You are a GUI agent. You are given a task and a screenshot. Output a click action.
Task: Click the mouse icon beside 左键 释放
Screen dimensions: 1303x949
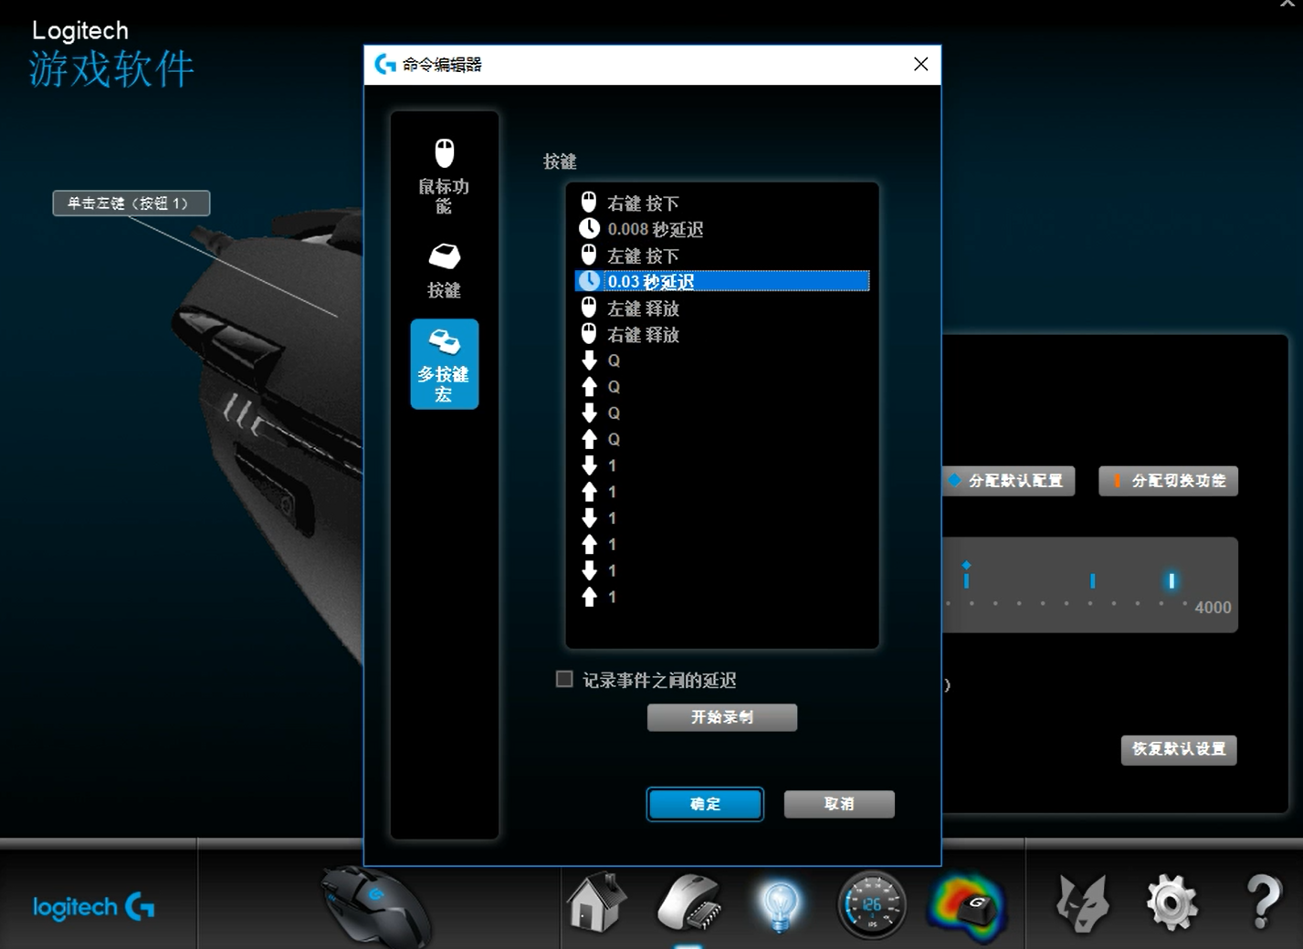pyautogui.click(x=589, y=308)
